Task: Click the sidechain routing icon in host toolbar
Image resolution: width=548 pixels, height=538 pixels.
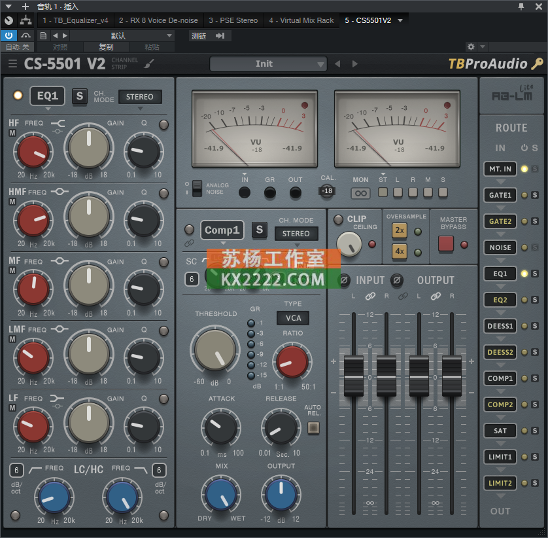Action: (x=25, y=20)
